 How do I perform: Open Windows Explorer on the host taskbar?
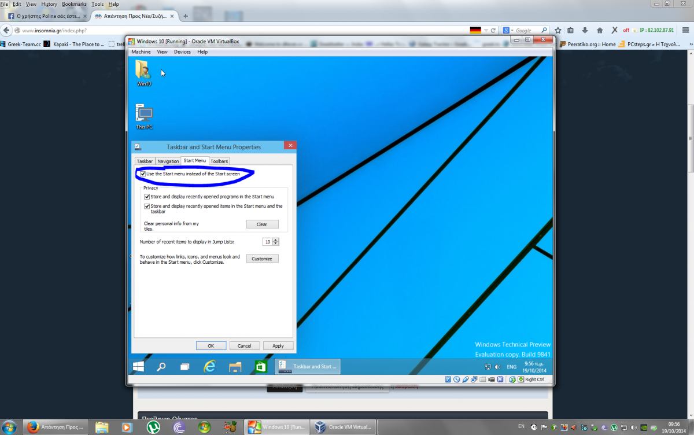point(102,427)
